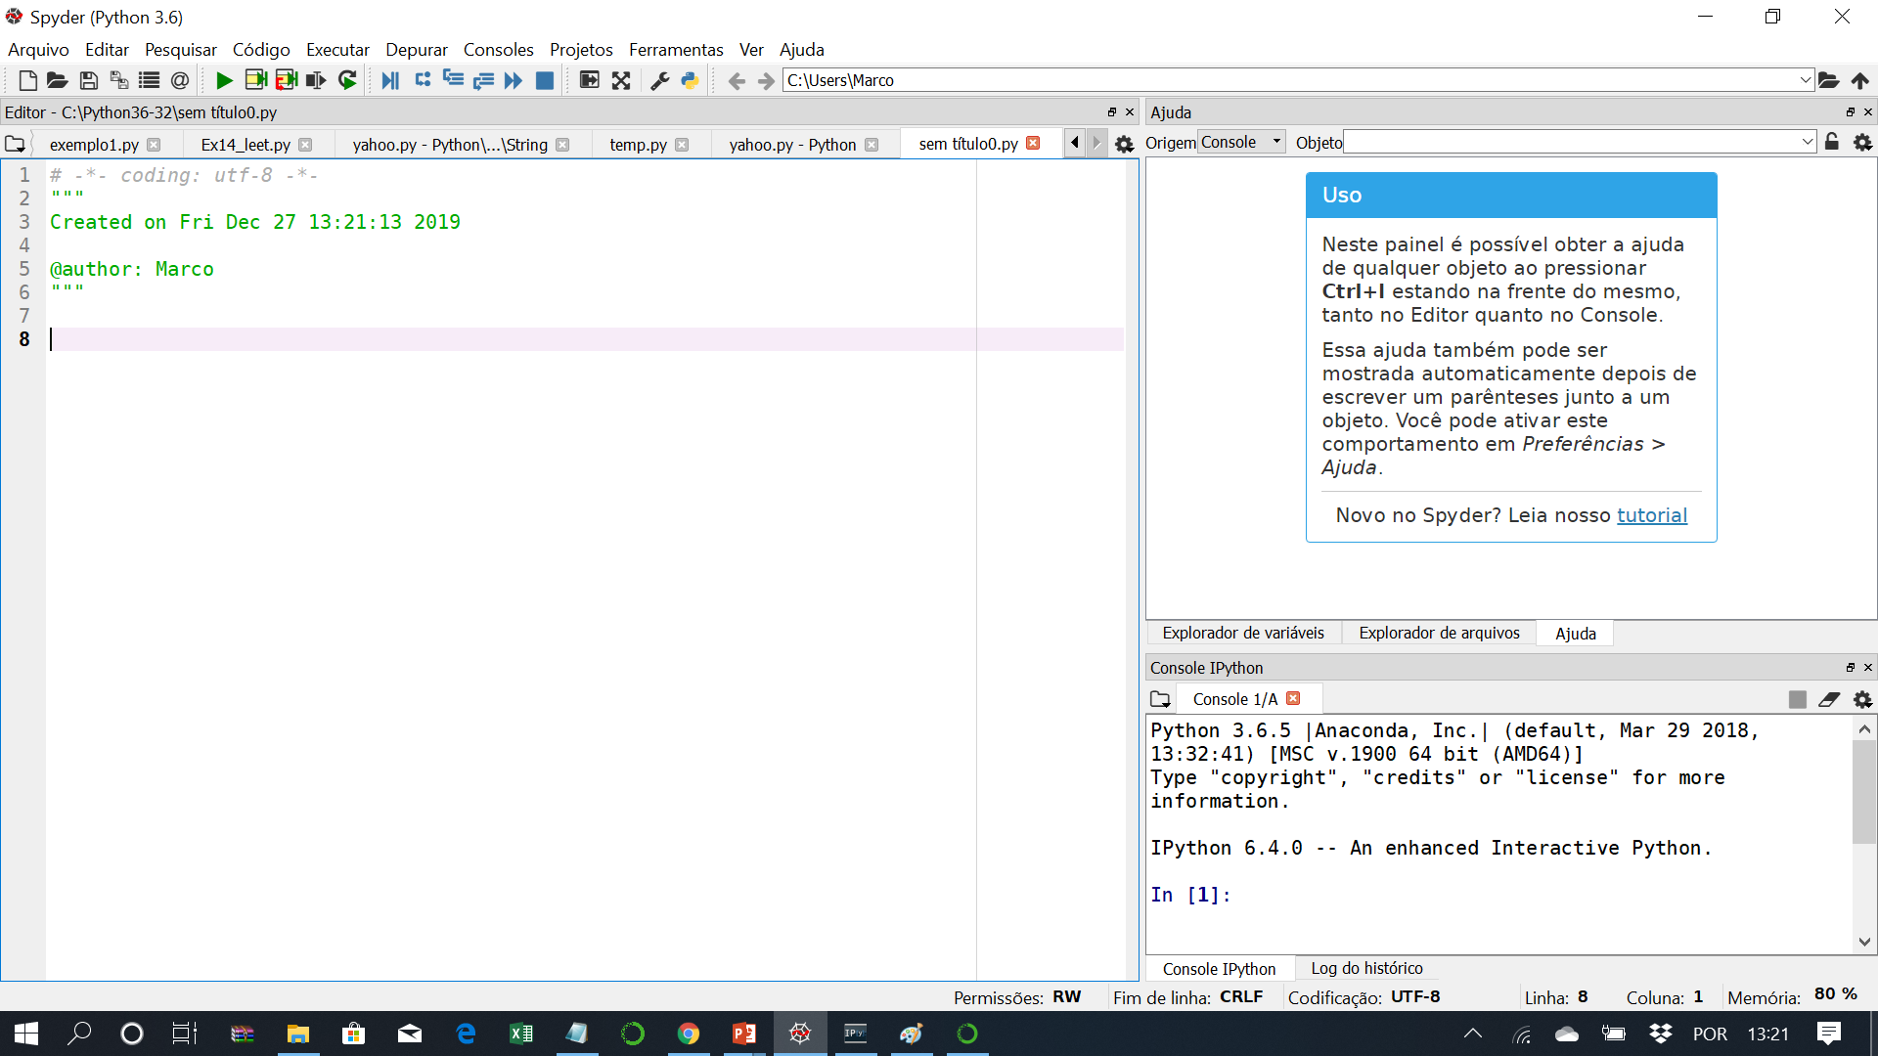
Task: Go back with the left arrow icon
Action: pyautogui.click(x=737, y=80)
